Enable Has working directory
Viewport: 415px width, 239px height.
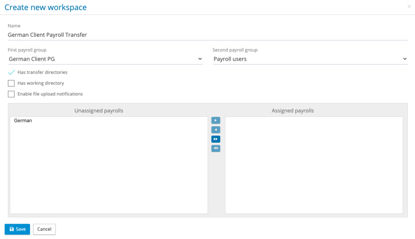click(x=11, y=83)
